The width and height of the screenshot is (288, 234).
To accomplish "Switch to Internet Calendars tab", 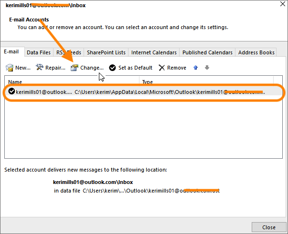I will (154, 52).
